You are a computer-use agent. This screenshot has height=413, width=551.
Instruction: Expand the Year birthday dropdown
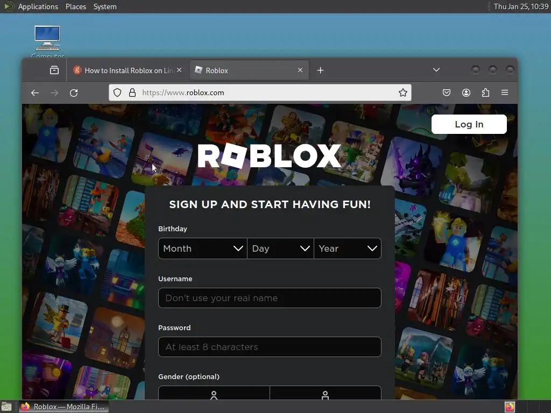[348, 248]
